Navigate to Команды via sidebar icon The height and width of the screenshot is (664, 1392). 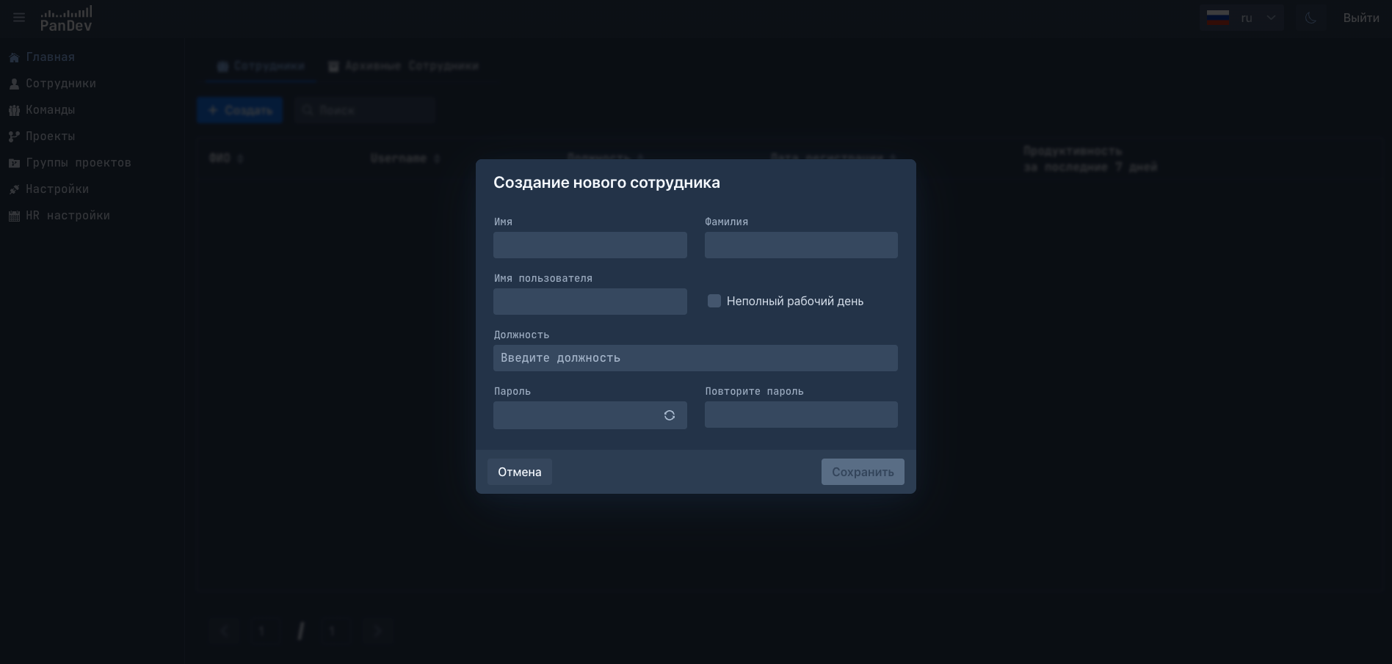tap(15, 110)
